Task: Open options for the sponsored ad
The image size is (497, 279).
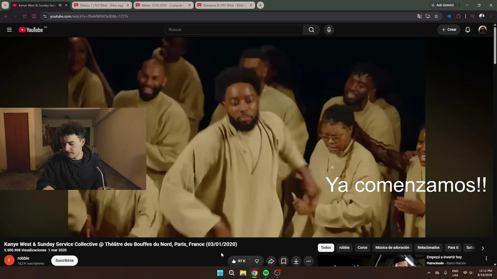Action: point(486,258)
